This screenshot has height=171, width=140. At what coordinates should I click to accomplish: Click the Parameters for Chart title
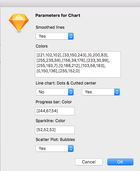[58, 16]
